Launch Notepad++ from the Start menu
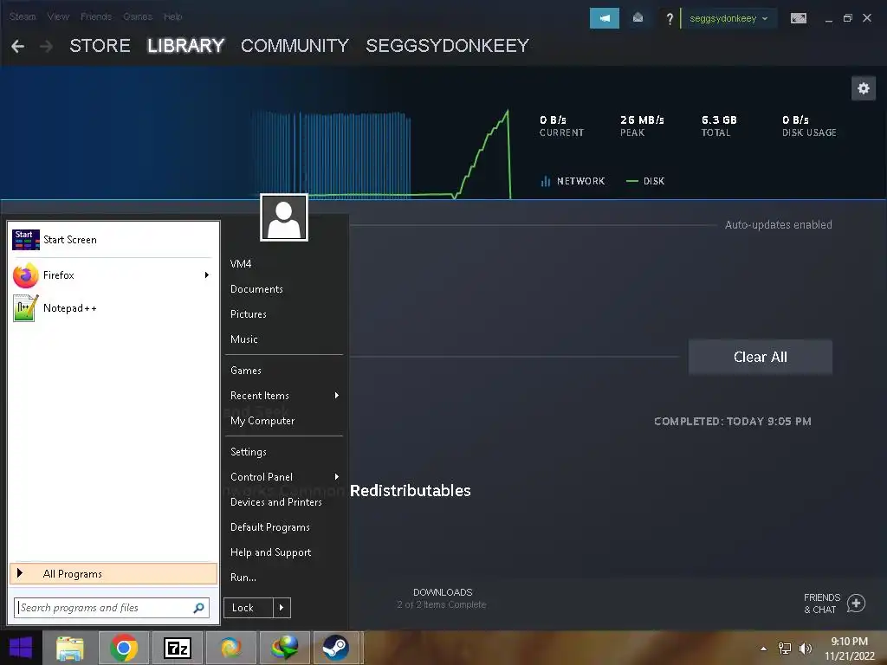The image size is (887, 665). point(113,308)
